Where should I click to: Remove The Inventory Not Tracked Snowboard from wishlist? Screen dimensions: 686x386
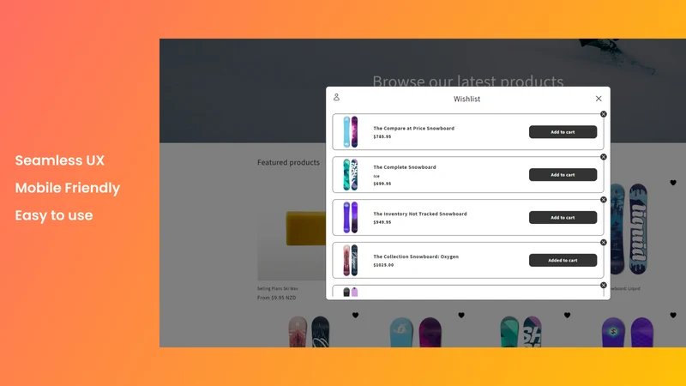(604, 200)
